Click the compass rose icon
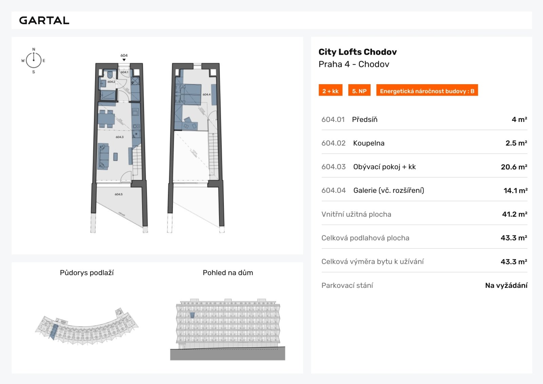The width and height of the screenshot is (543, 384). pyautogui.click(x=34, y=60)
